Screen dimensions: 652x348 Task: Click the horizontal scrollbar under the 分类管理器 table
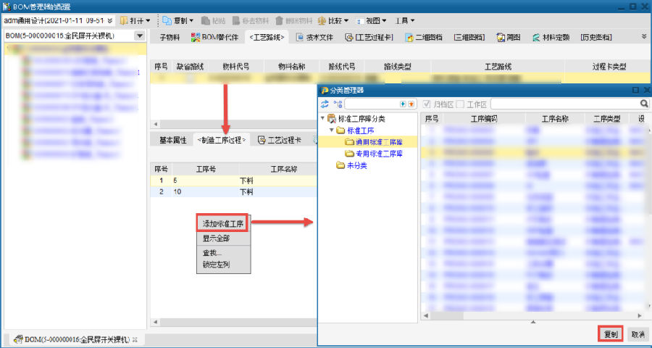click(533, 316)
